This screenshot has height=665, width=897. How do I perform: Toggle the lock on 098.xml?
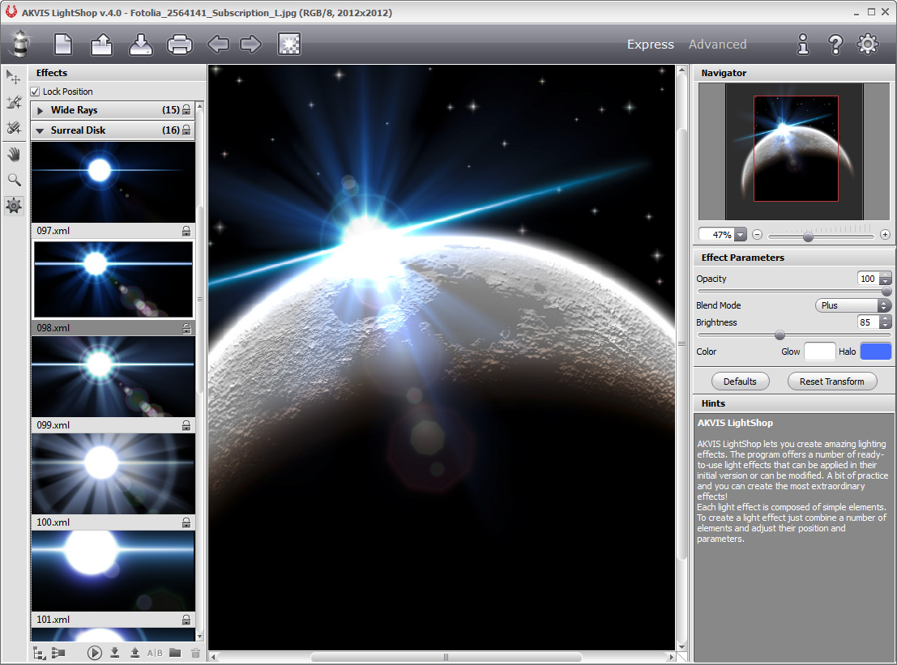tap(186, 328)
